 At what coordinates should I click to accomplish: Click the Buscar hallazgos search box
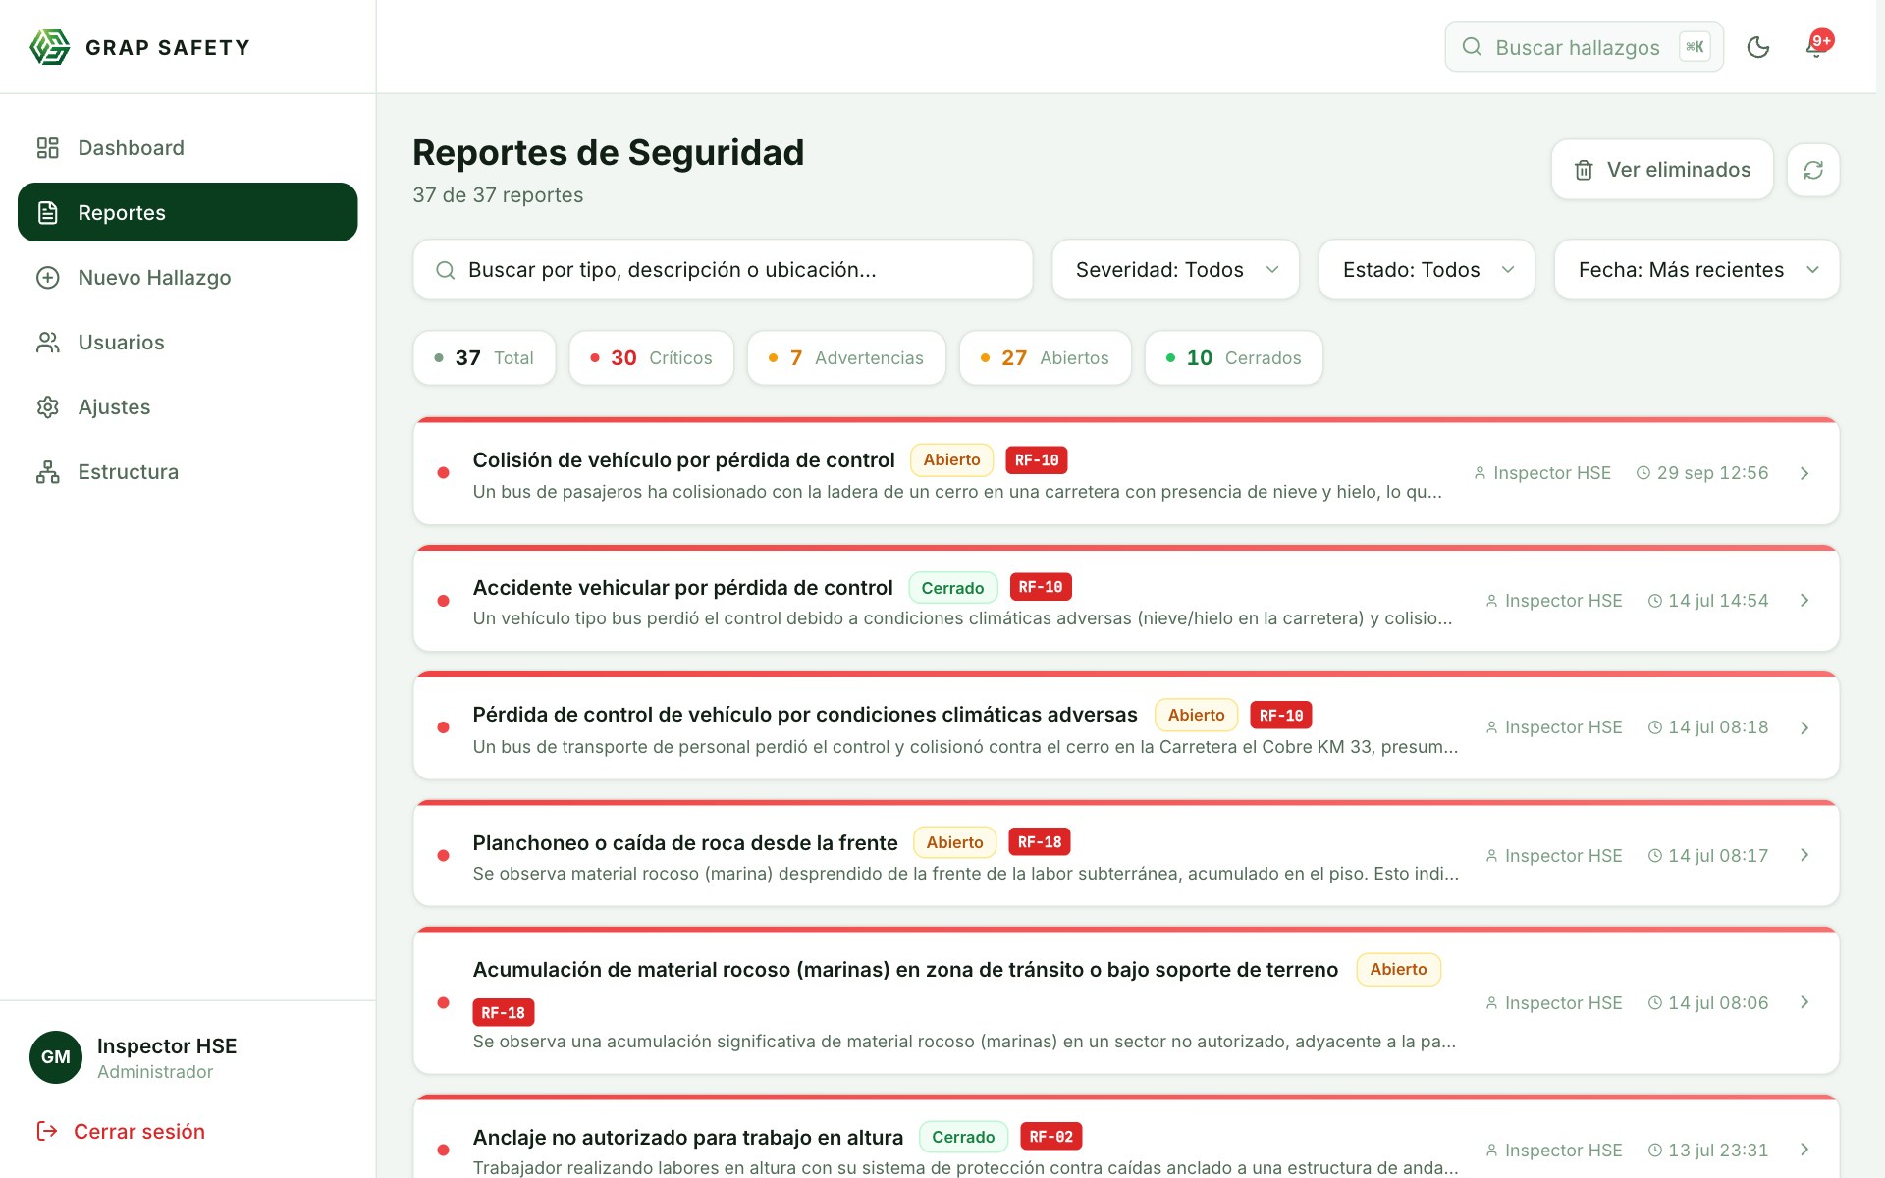tap(1584, 47)
